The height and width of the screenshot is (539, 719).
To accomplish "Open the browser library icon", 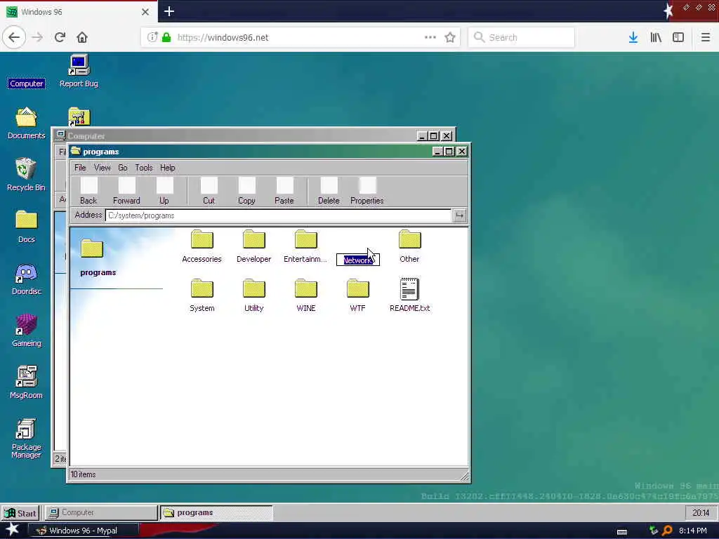I will tap(656, 38).
